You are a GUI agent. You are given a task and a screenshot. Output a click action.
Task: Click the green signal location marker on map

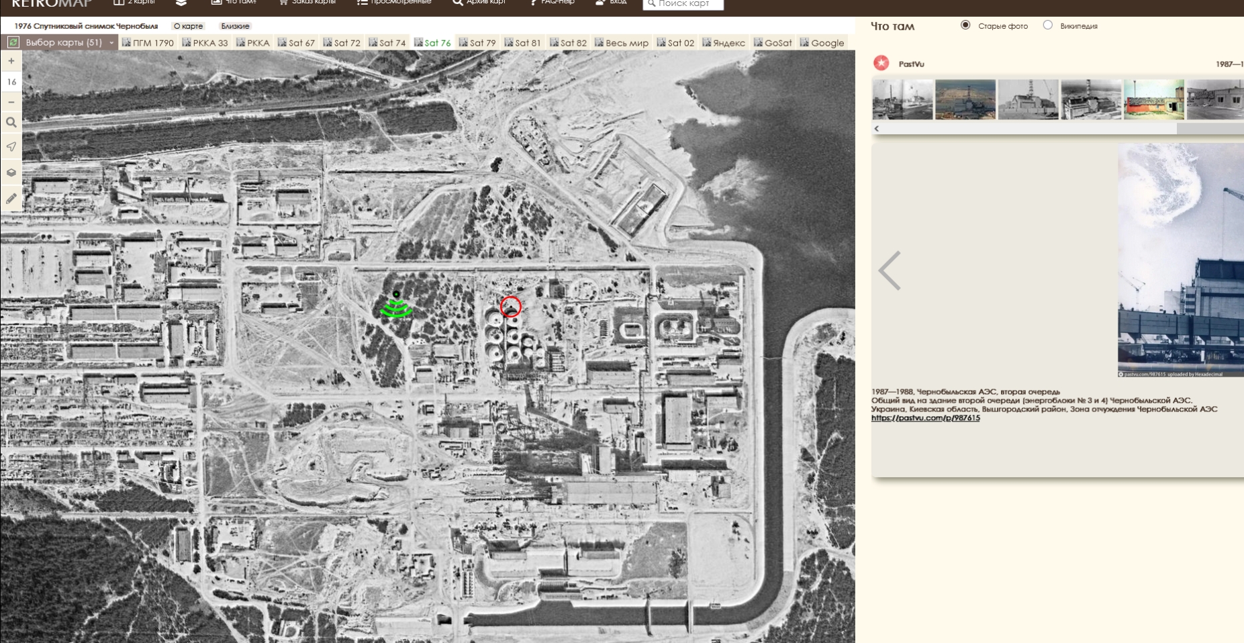tap(396, 305)
